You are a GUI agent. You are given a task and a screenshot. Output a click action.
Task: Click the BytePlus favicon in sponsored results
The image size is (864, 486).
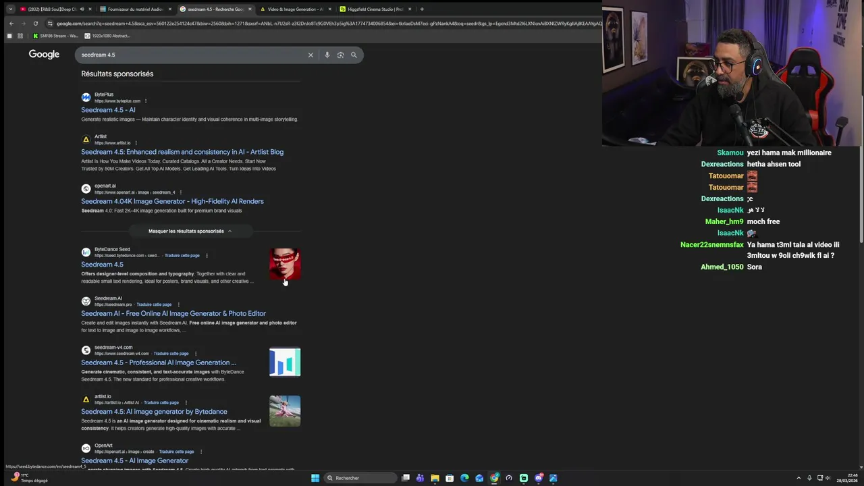point(86,98)
